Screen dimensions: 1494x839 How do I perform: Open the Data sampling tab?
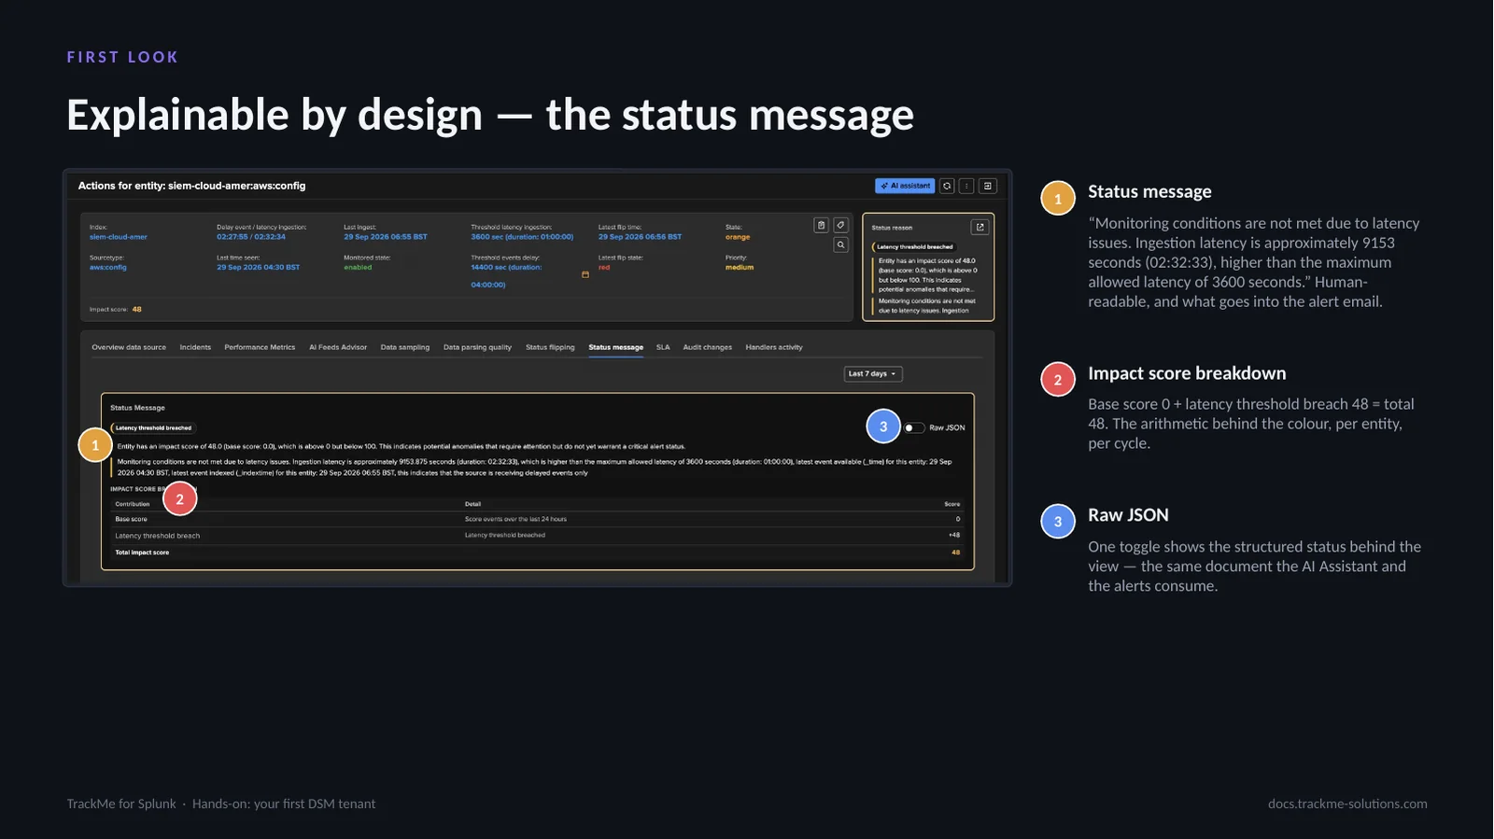(405, 347)
